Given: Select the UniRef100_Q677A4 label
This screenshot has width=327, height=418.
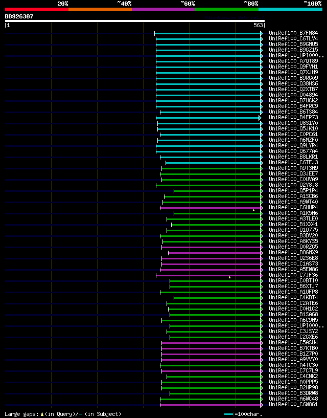Looking at the screenshot, I should click(293, 151).
